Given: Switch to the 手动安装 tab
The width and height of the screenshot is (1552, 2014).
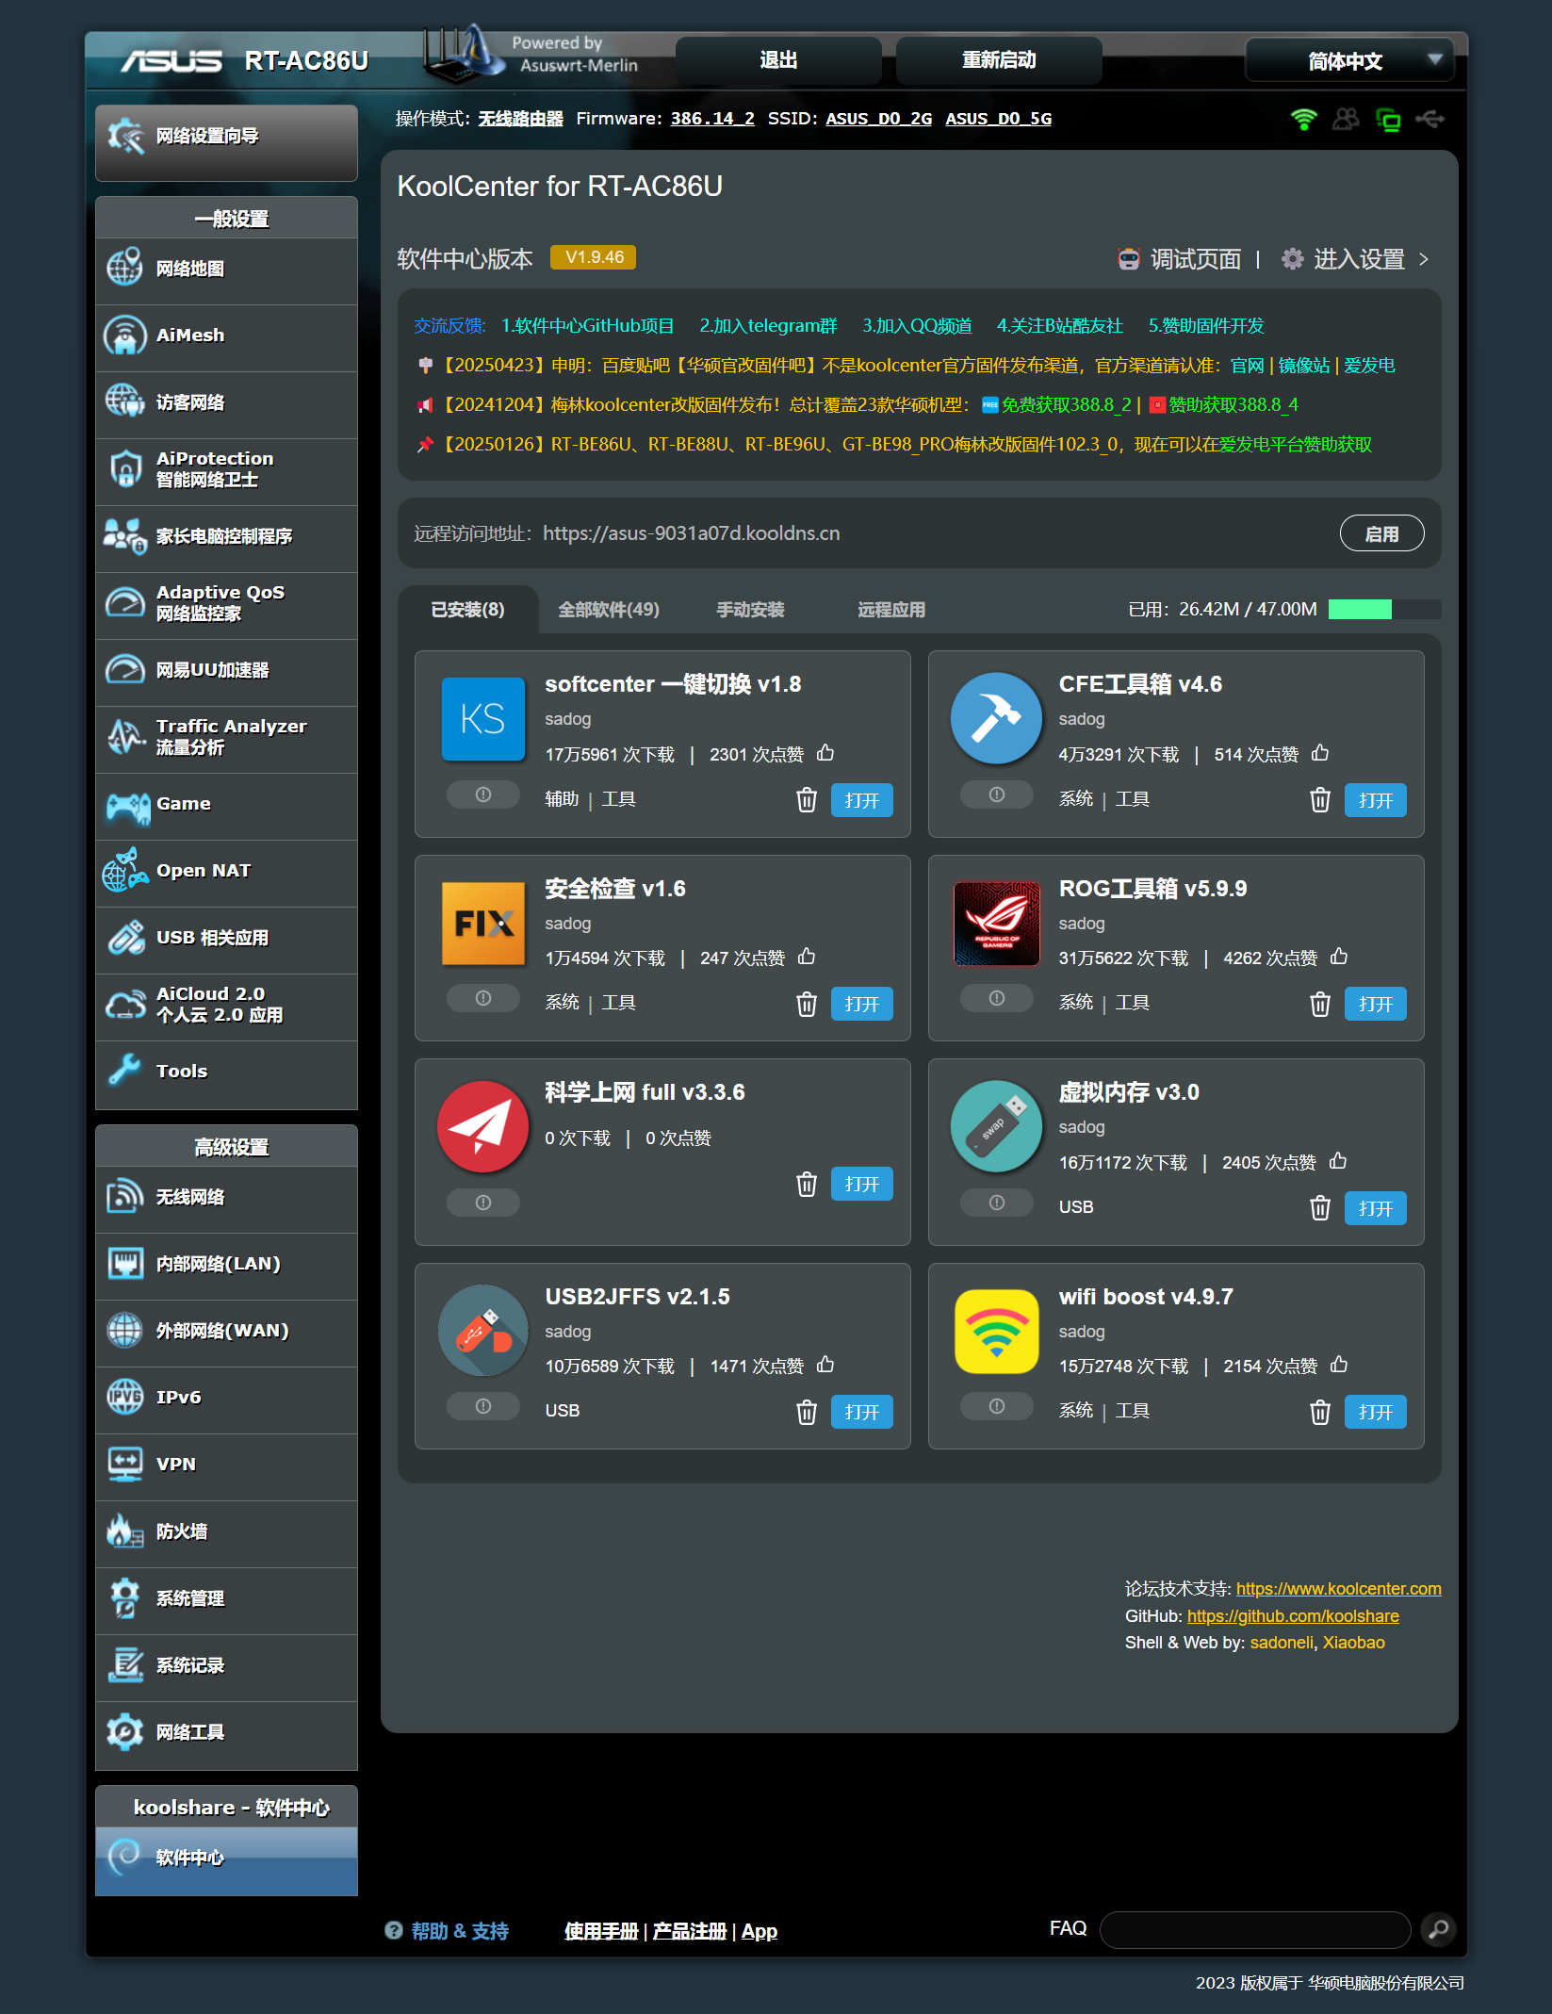Looking at the screenshot, I should tap(750, 610).
